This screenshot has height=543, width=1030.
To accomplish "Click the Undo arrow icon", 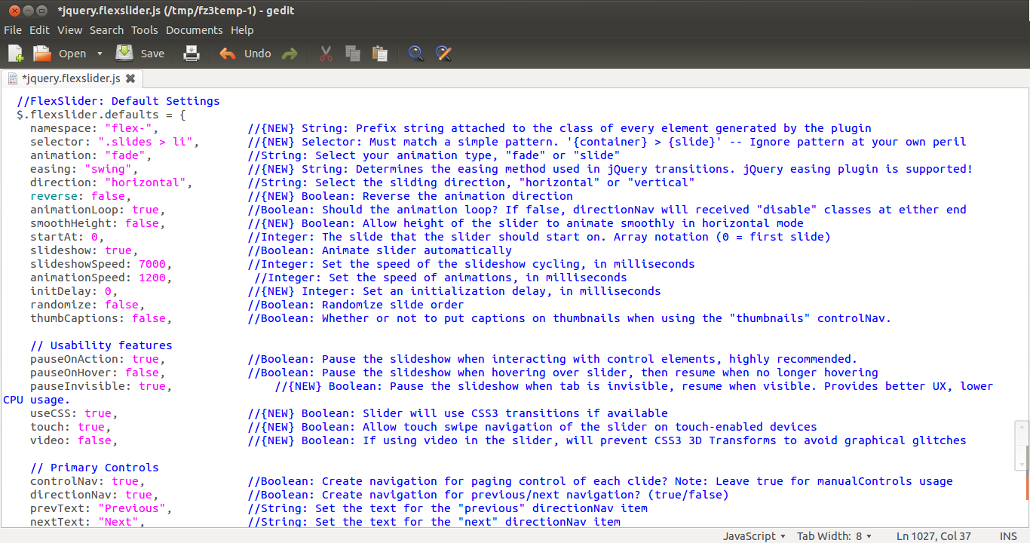I will (x=227, y=54).
